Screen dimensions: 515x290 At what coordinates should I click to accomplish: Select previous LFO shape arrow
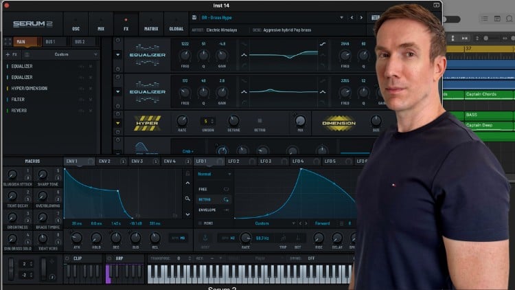tap(300, 223)
